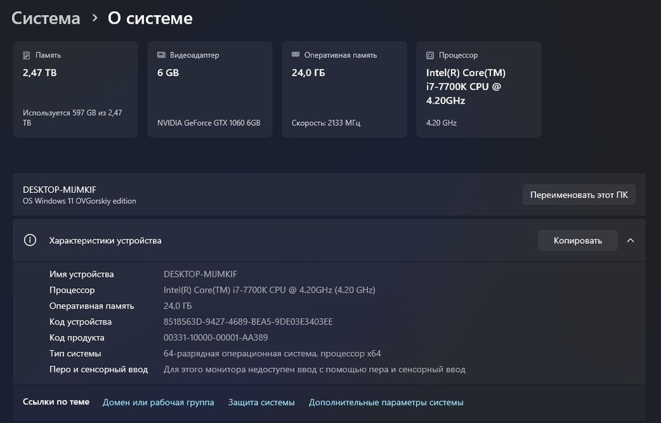This screenshot has height=423, width=661.
Task: Click the Переименовать этот ПК button
Action: [579, 195]
